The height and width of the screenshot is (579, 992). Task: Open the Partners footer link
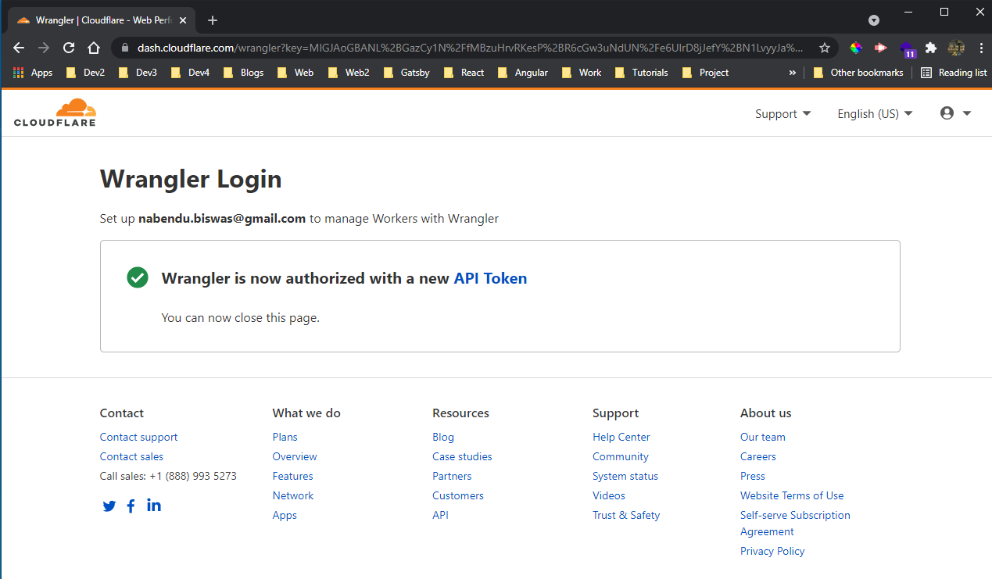click(x=452, y=476)
